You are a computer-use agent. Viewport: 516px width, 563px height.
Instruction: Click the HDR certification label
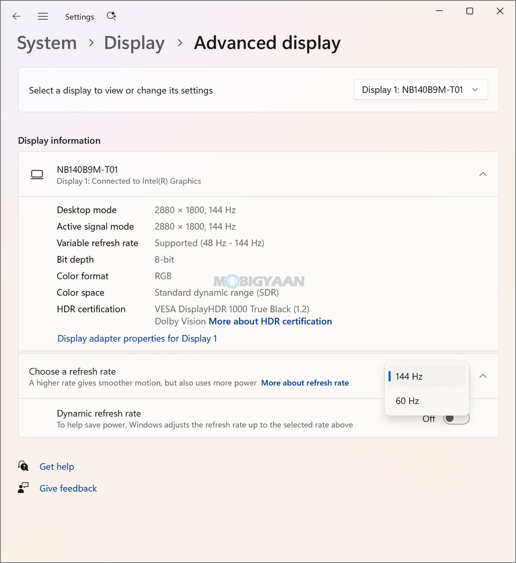(x=91, y=309)
